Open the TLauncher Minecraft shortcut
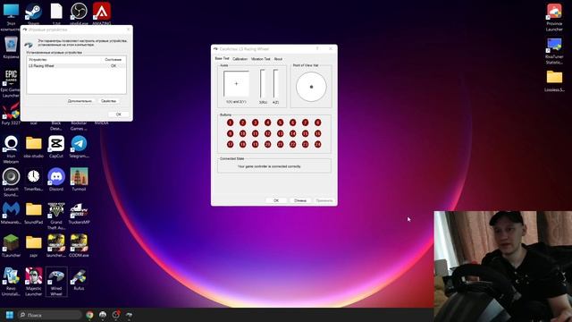Screen dimensions: 572x322 click(11, 246)
